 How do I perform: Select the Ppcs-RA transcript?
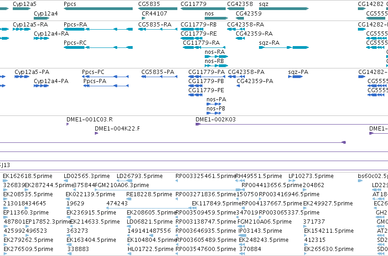(98, 29)
